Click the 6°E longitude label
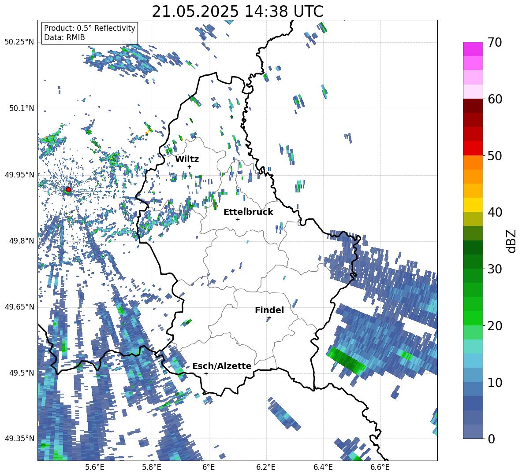522x476 pixels. 209,467
